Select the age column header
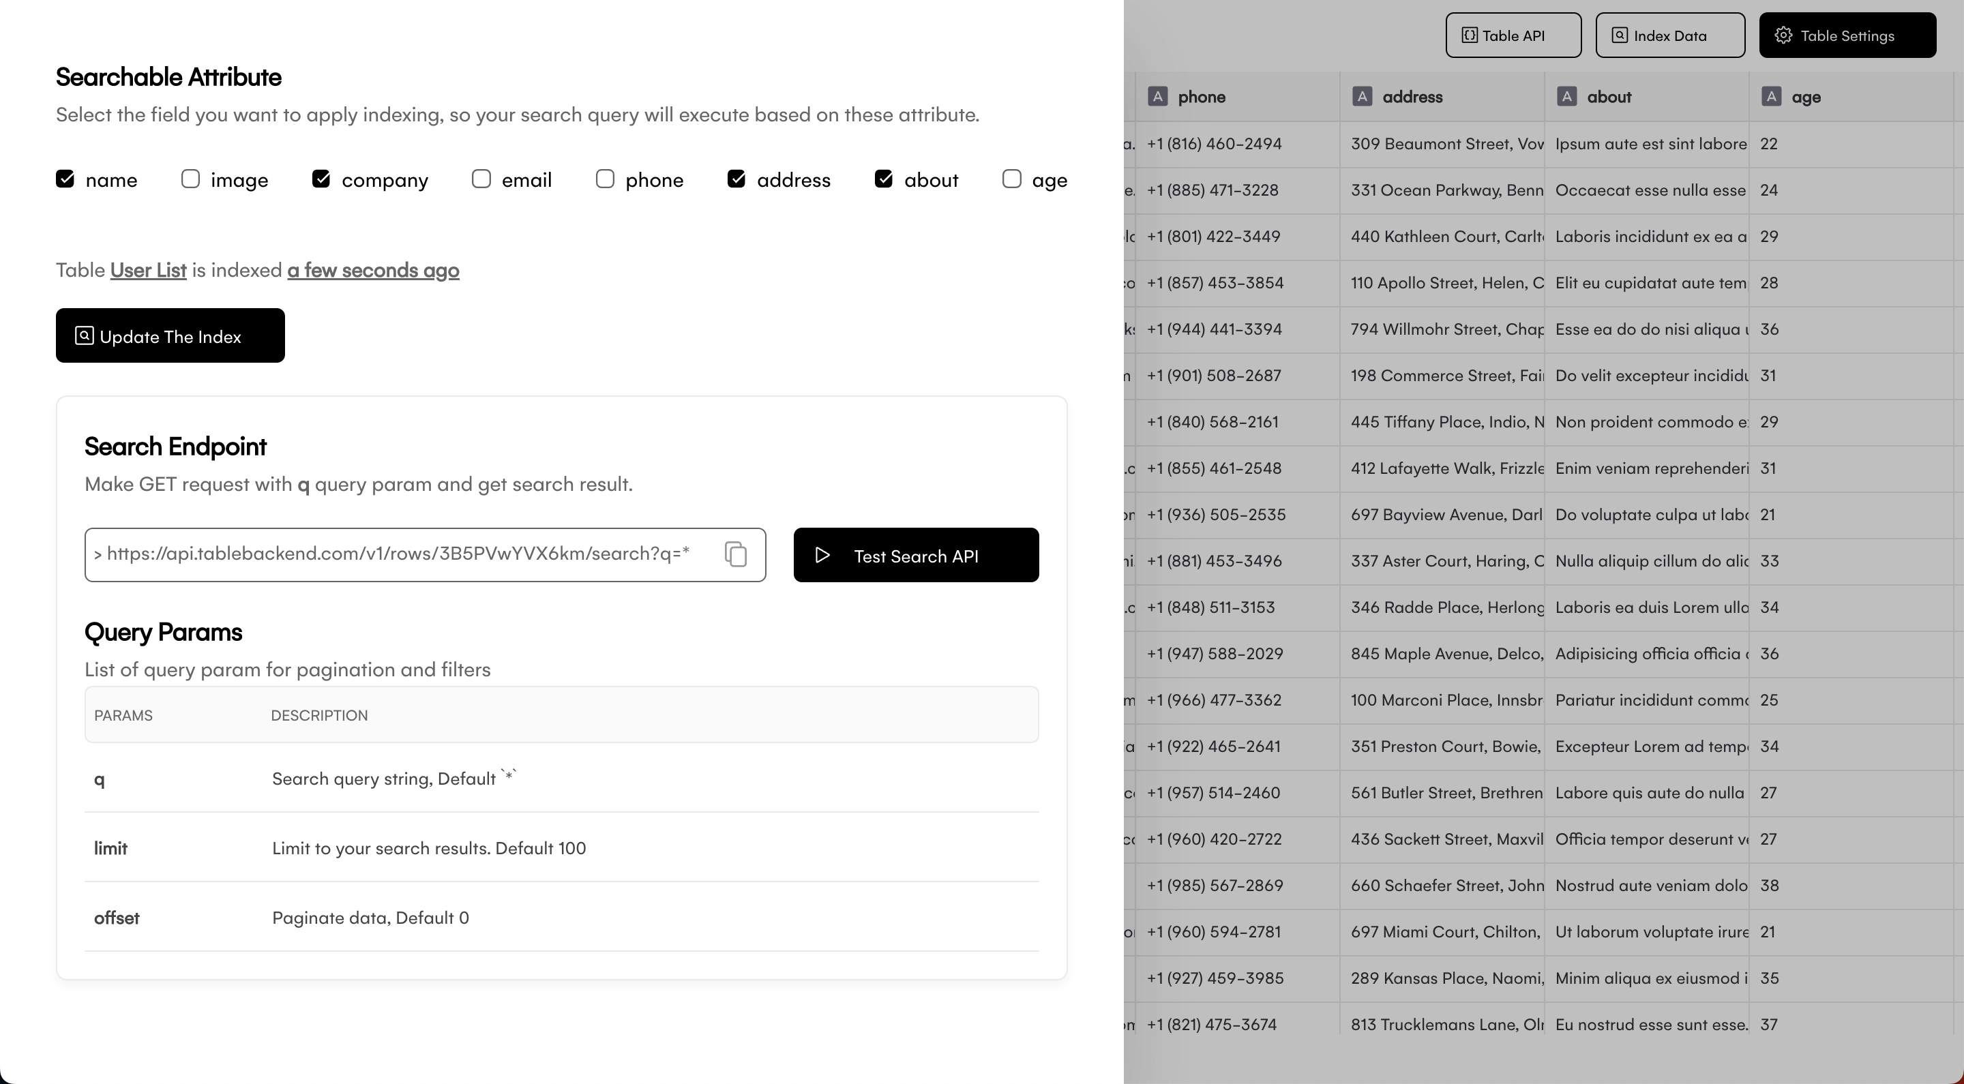The image size is (1964, 1084). click(x=1850, y=97)
